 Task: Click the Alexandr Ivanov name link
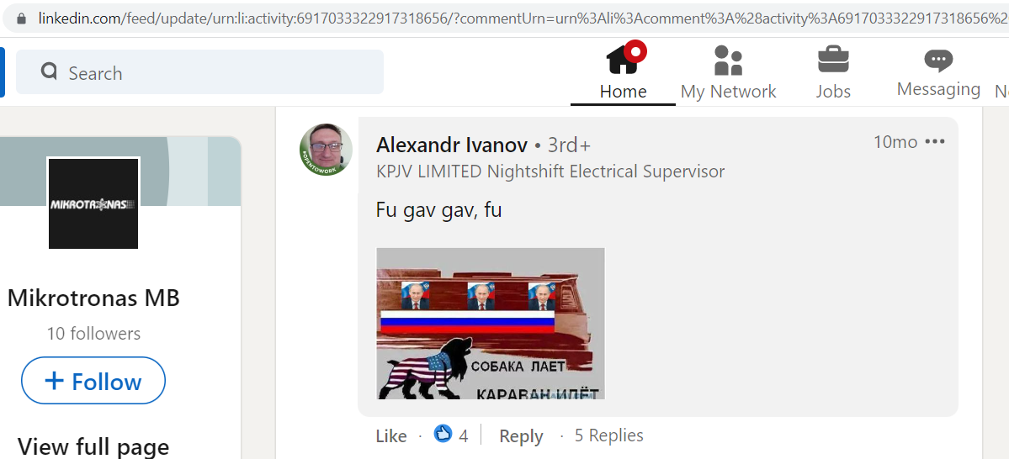(x=452, y=145)
